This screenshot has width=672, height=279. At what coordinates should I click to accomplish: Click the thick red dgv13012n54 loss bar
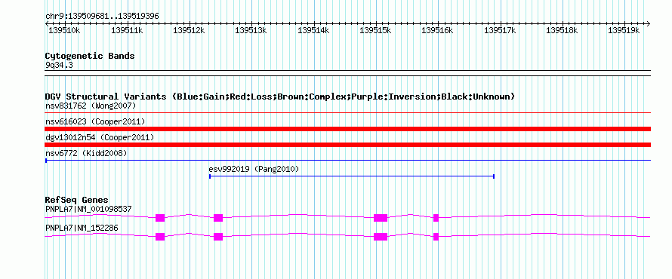click(x=347, y=145)
